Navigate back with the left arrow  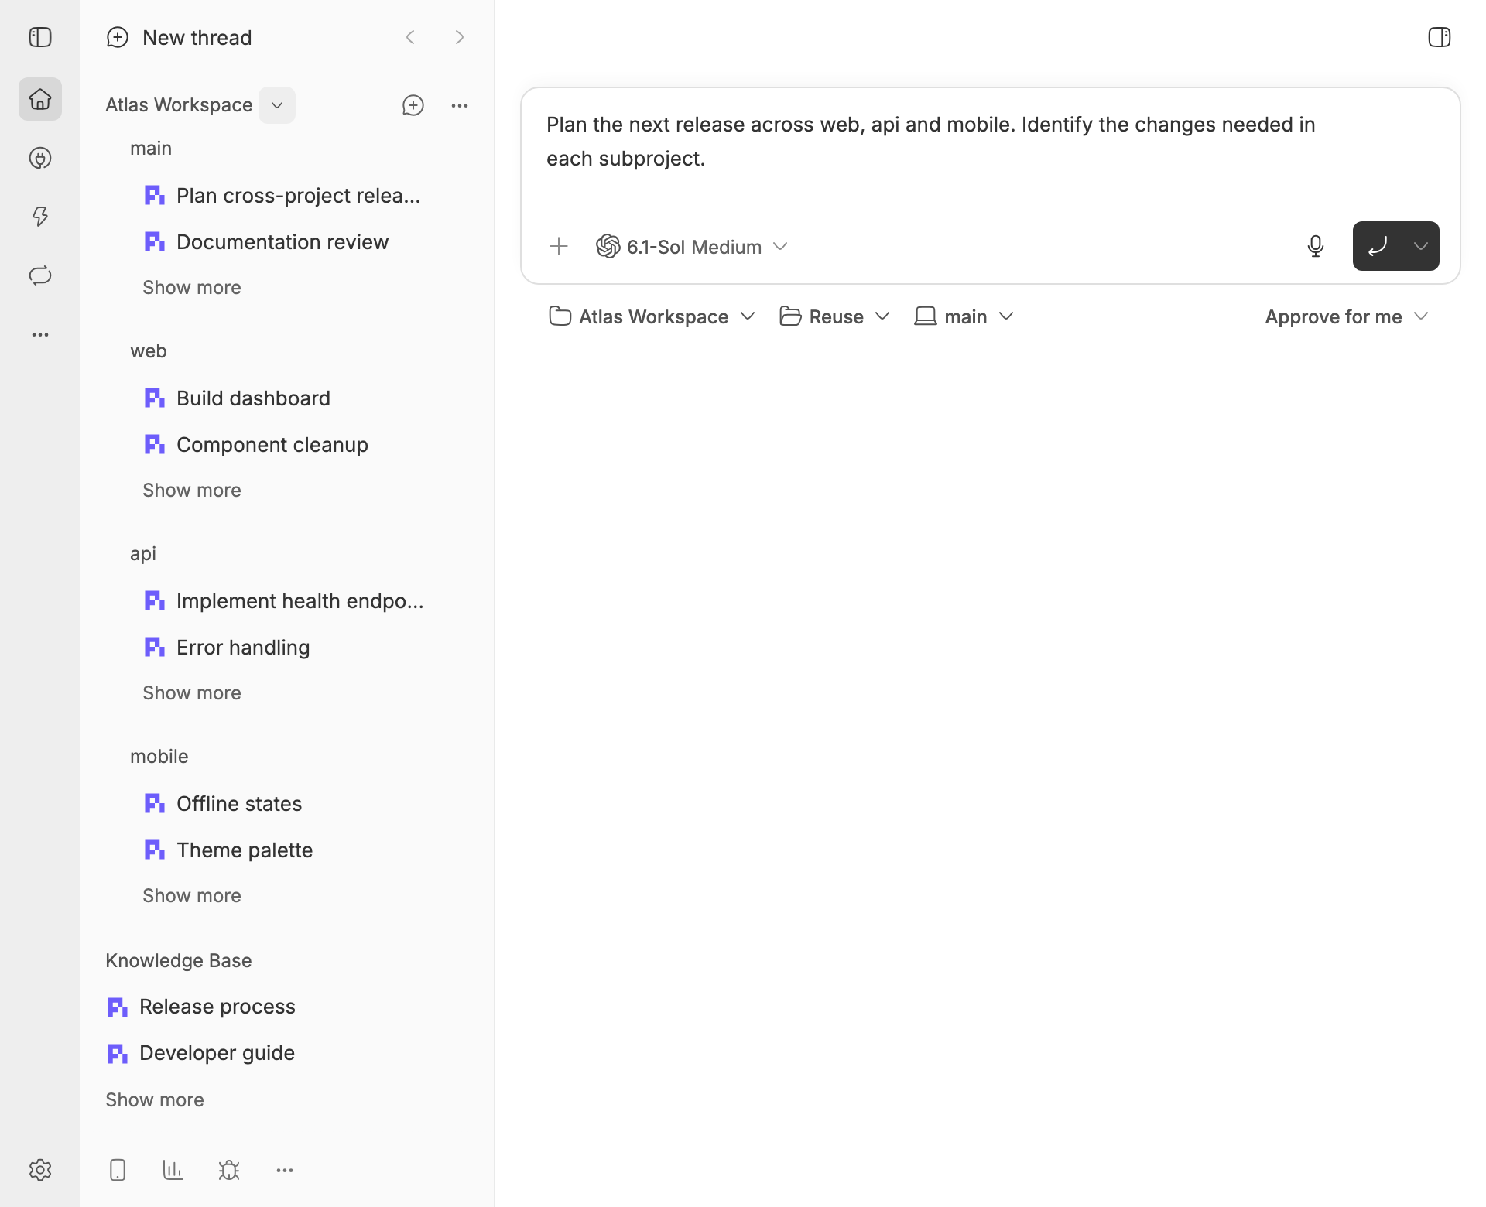pyautogui.click(x=410, y=37)
